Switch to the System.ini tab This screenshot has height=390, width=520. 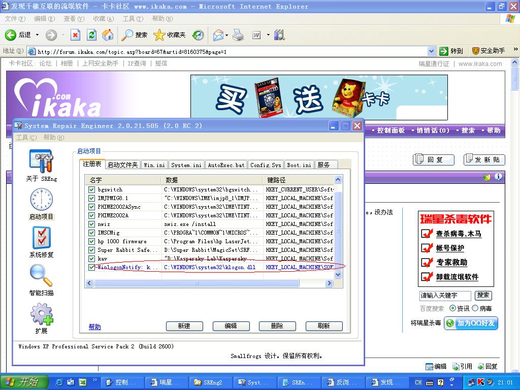186,165
